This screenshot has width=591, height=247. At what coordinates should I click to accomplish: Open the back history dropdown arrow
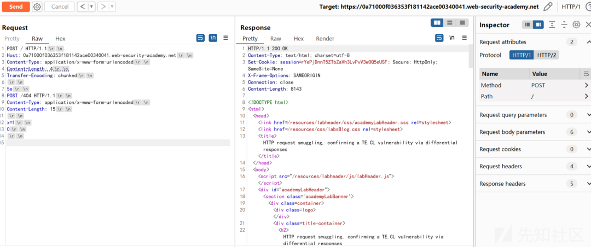click(x=91, y=7)
